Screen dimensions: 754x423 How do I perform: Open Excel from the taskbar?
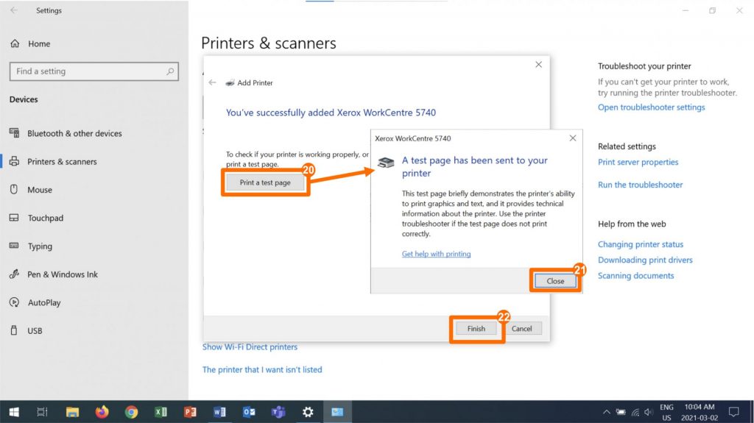(x=161, y=412)
